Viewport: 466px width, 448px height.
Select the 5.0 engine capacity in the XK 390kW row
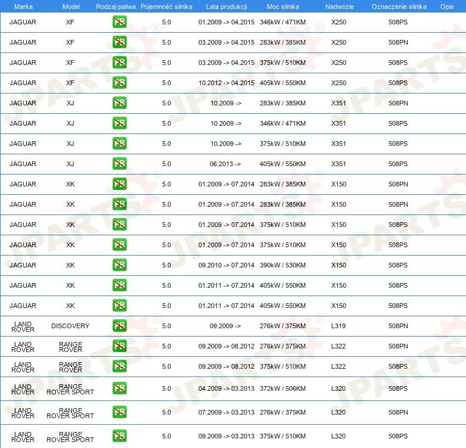point(166,265)
